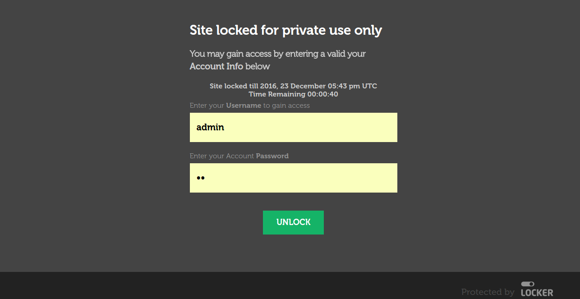Click the 'Protected by' footer text

(x=488, y=292)
